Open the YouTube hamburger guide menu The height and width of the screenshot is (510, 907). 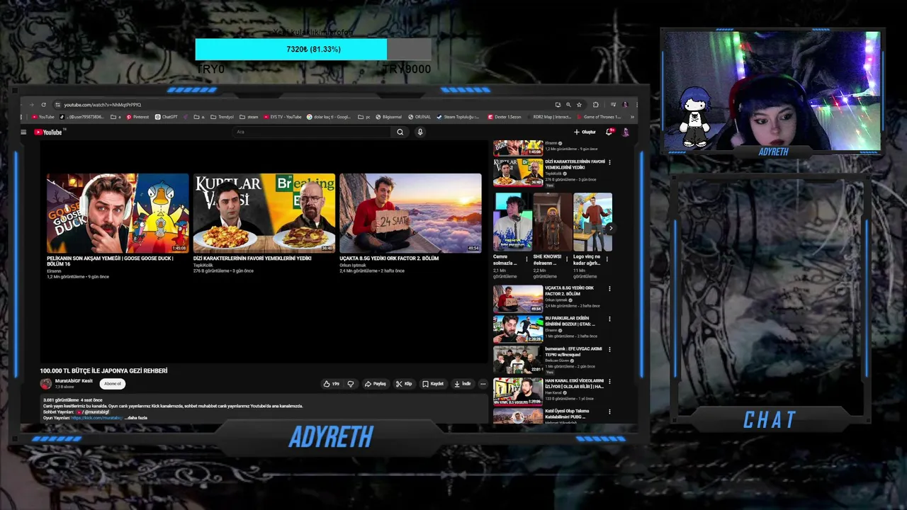click(x=23, y=132)
